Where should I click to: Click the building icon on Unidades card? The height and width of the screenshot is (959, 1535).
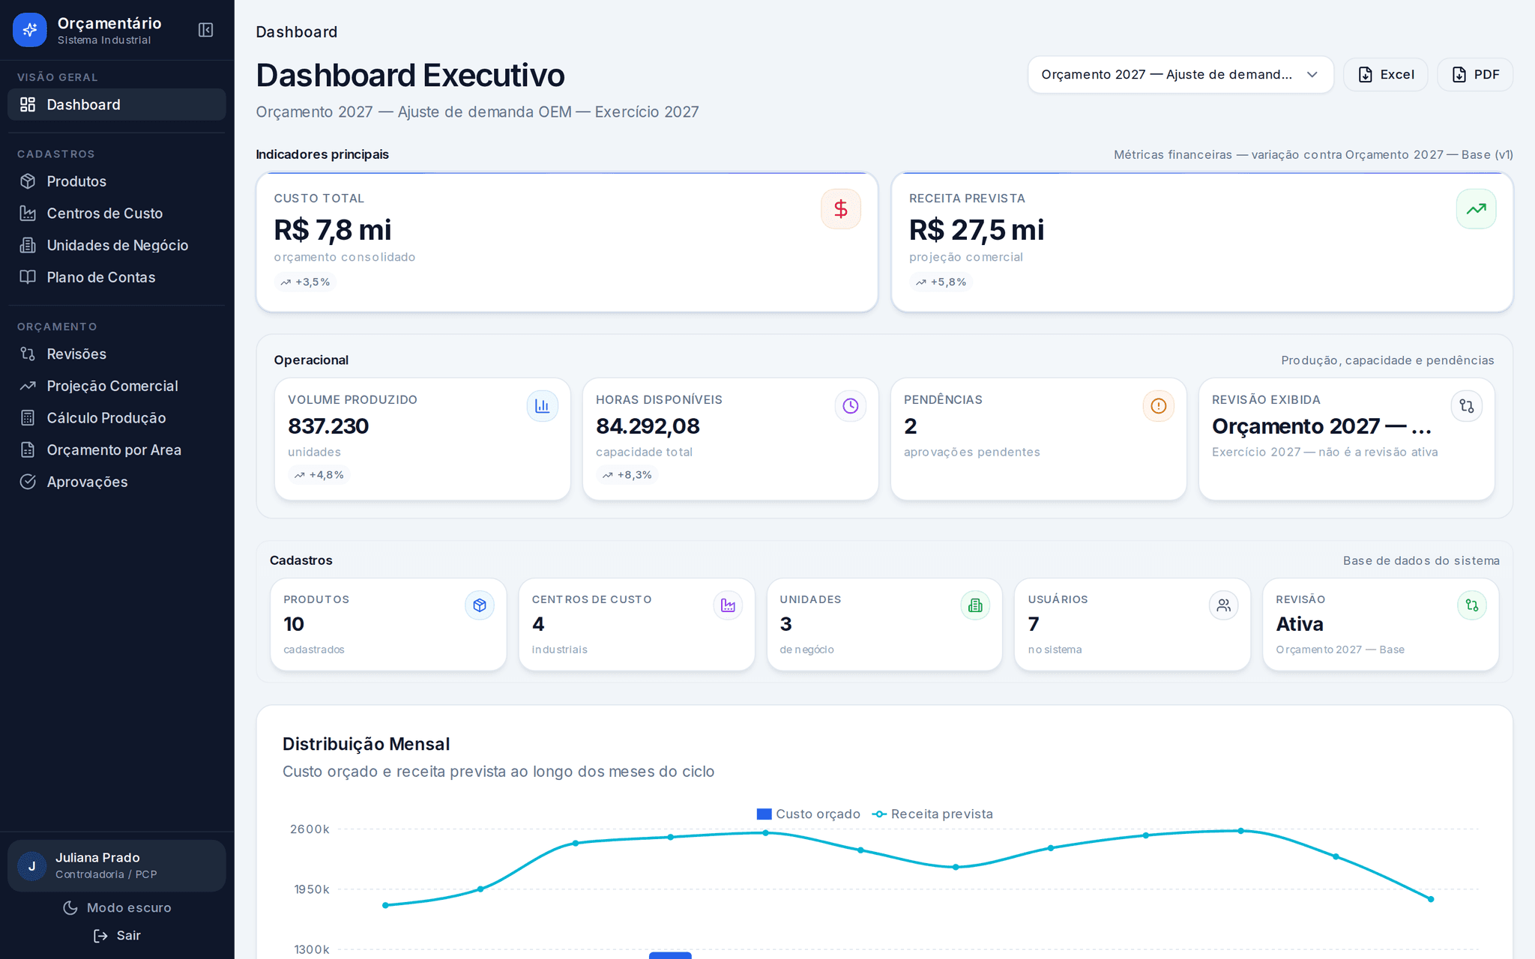975,605
